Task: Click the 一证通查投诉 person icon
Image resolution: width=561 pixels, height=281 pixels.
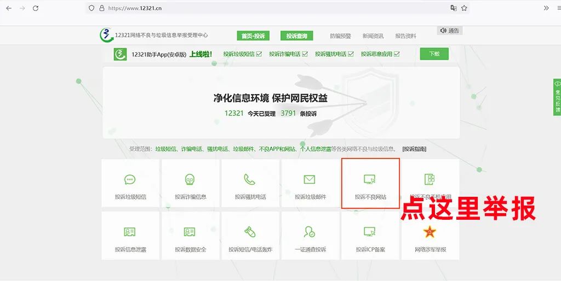Action: pyautogui.click(x=309, y=232)
